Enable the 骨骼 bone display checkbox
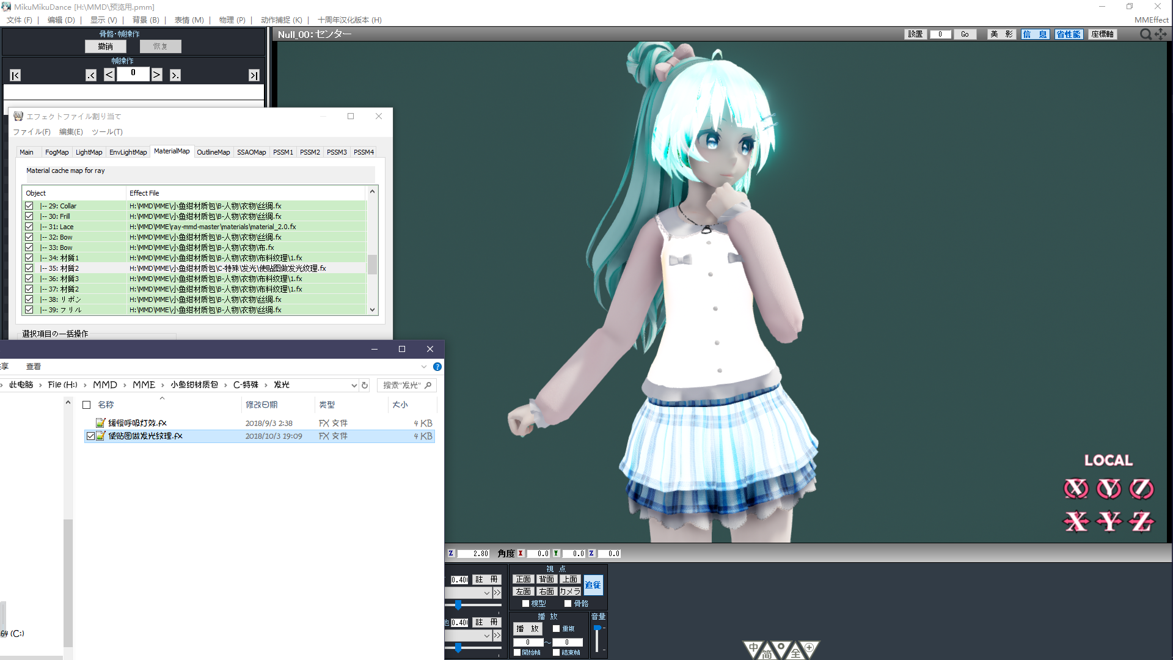The height and width of the screenshot is (660, 1173). 568,603
